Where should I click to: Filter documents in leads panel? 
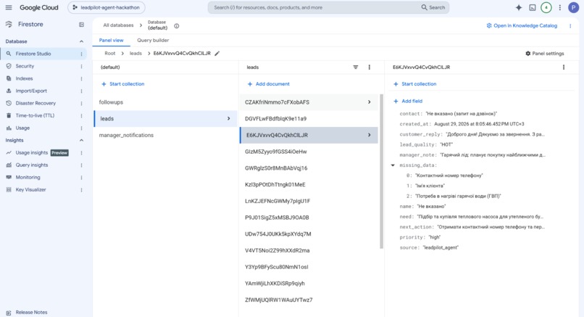(356, 67)
